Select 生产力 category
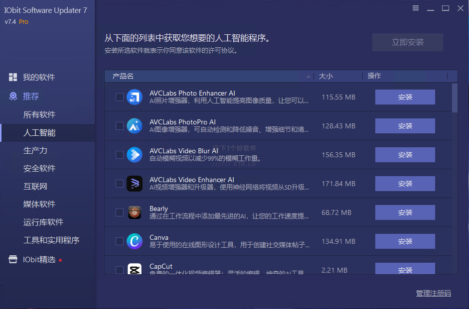This screenshot has height=309, width=469. pyautogui.click(x=35, y=150)
